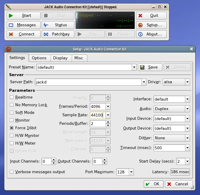
Task: Click the red Quit icon button
Action: pos(141,16)
